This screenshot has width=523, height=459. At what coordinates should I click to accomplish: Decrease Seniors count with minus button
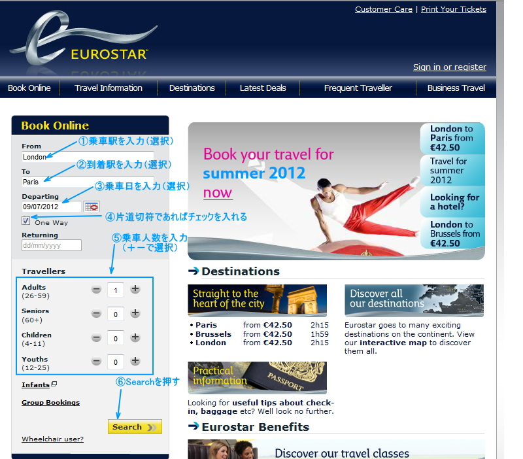click(96, 314)
